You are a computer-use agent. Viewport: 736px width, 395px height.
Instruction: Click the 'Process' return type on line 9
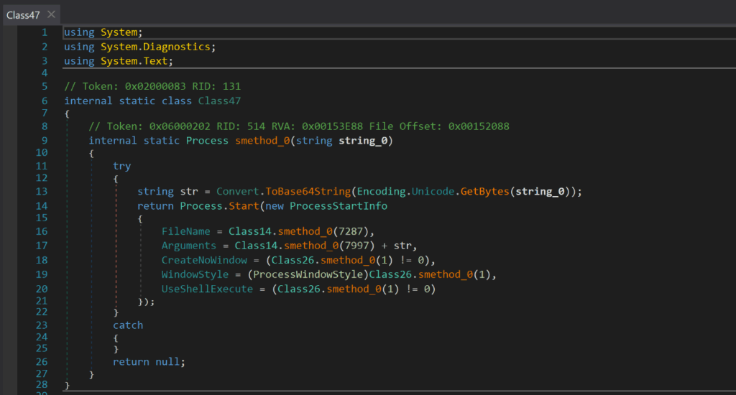click(x=207, y=141)
